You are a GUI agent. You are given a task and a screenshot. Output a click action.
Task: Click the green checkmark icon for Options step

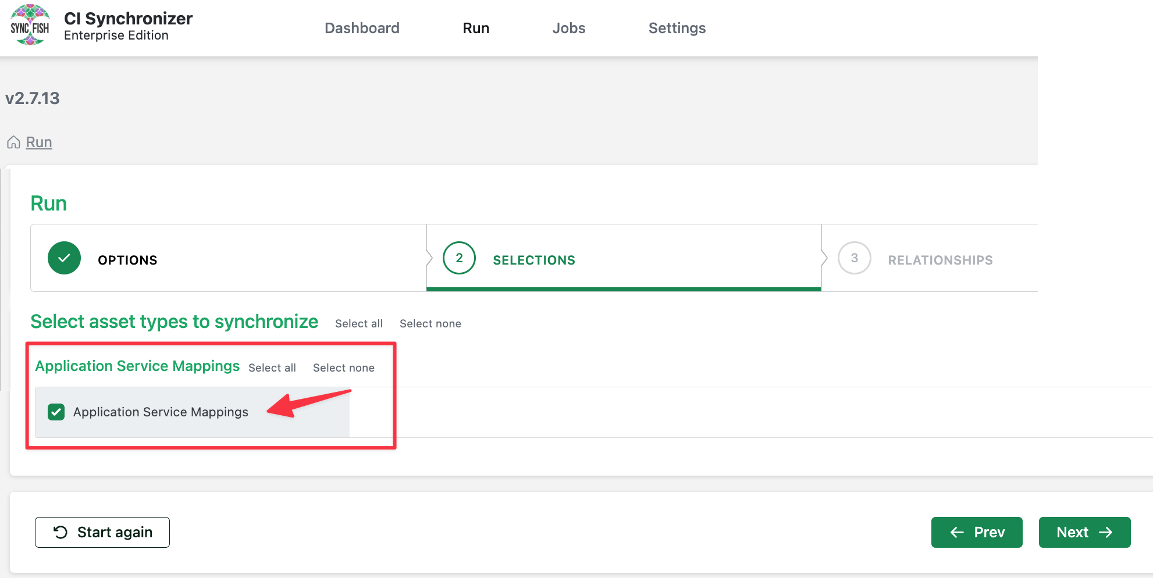(x=64, y=258)
